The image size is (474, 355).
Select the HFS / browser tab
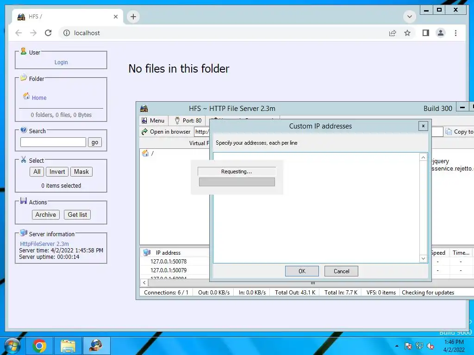[x=68, y=17]
